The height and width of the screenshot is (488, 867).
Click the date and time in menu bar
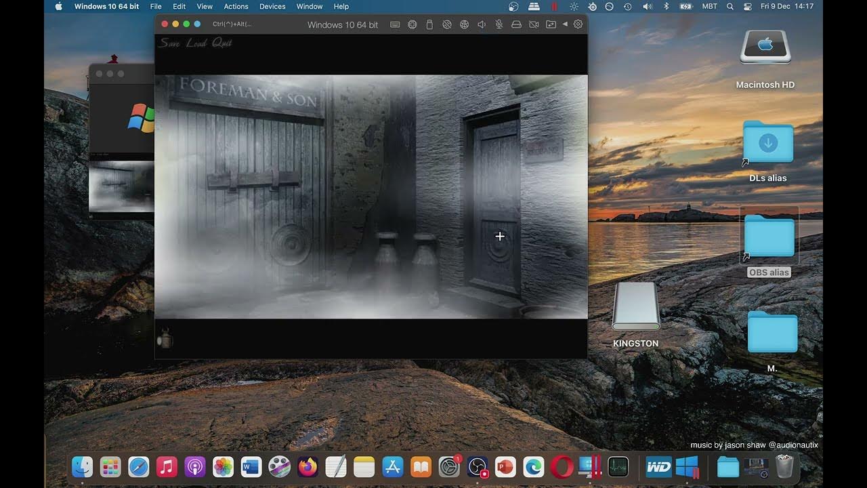[787, 6]
